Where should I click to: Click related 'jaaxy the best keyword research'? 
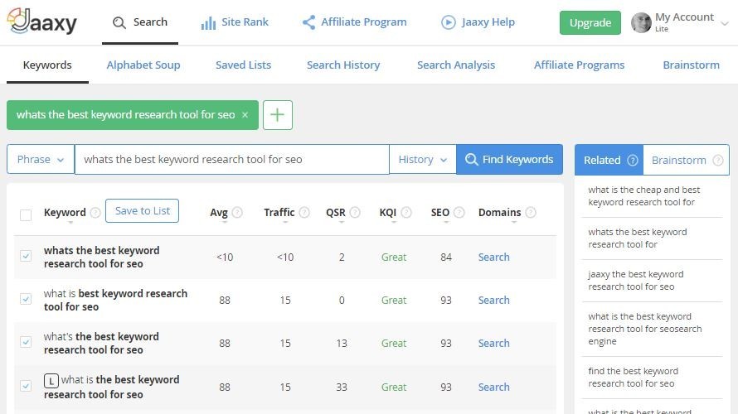click(635, 281)
